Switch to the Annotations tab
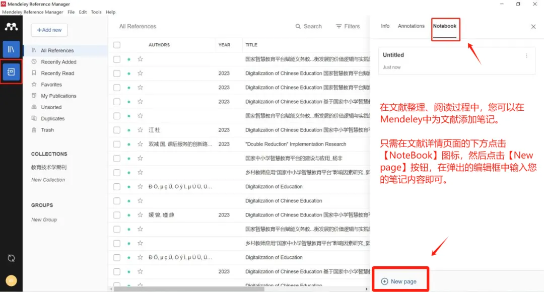The image size is (544, 292). pyautogui.click(x=411, y=26)
